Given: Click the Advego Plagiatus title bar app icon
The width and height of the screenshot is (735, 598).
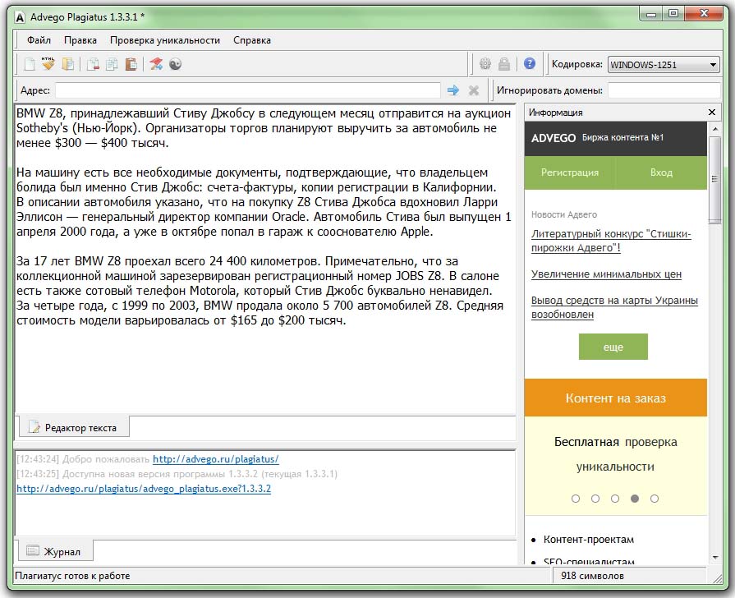Looking at the screenshot, I should pyautogui.click(x=20, y=17).
